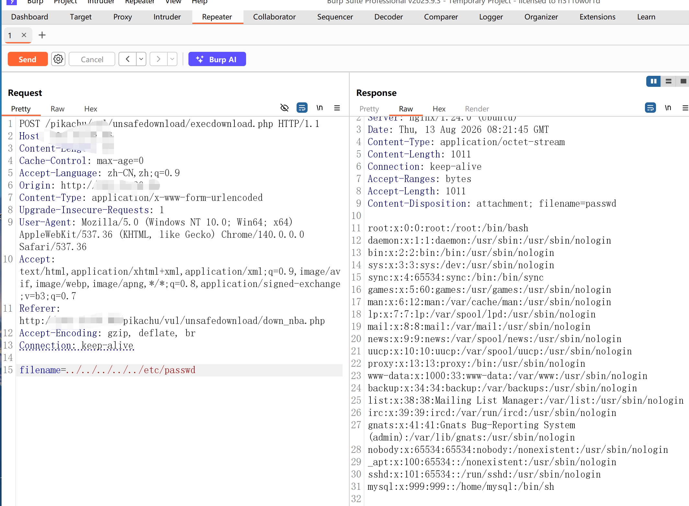Click the "Accept-Language" request header
This screenshot has width=689, height=506.
[58, 173]
